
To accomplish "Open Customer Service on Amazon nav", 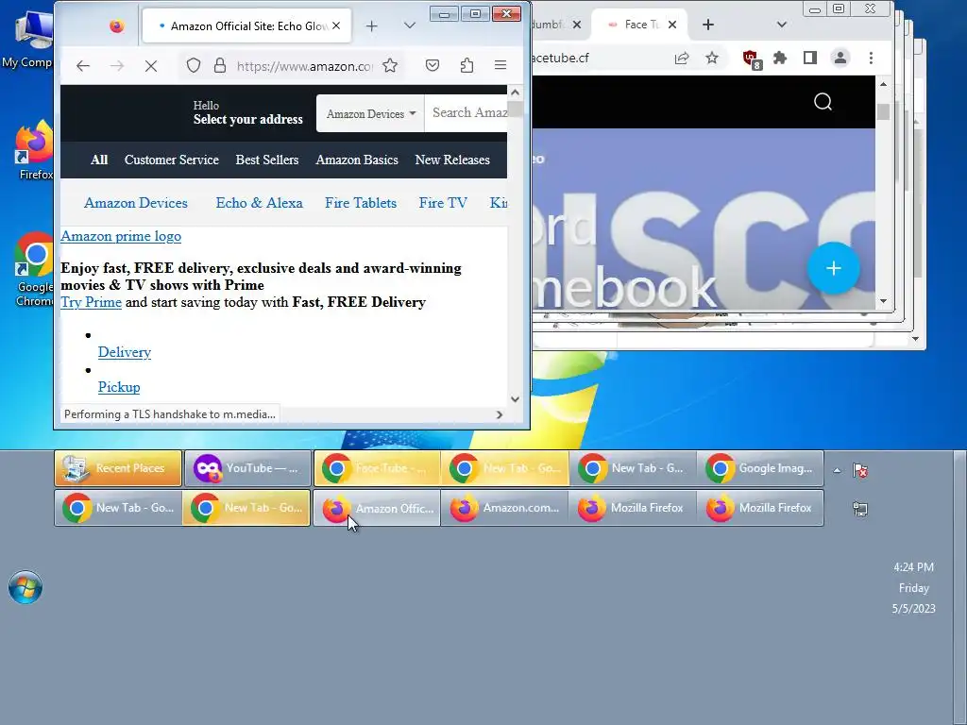I will (172, 160).
